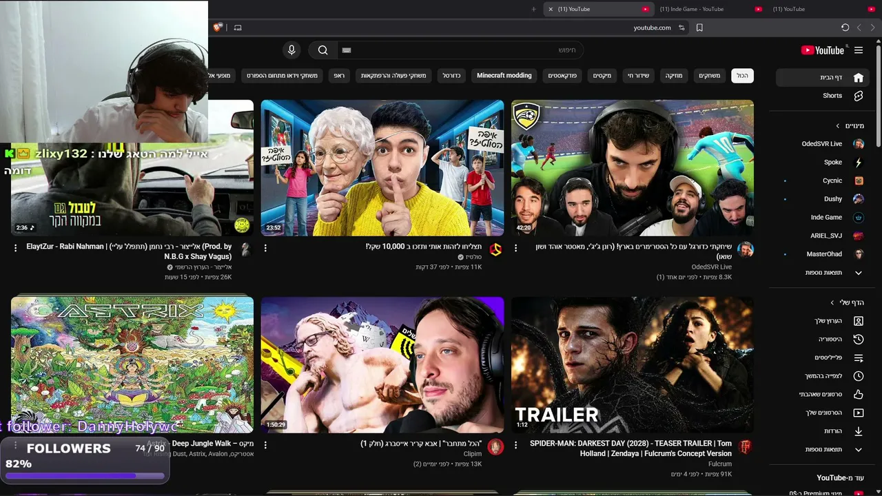The image size is (882, 496).
Task: Click the magnifier search button
Action: 322,50
